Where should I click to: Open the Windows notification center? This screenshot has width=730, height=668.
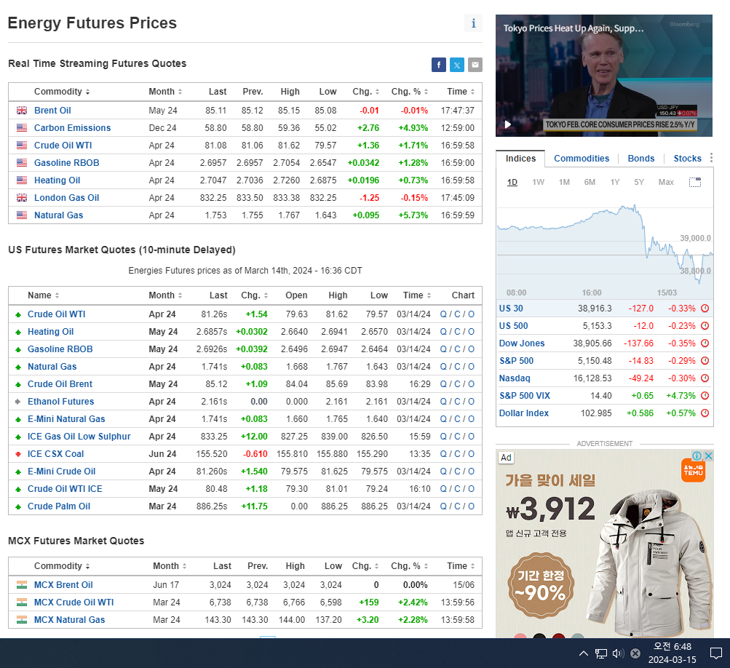click(x=716, y=653)
